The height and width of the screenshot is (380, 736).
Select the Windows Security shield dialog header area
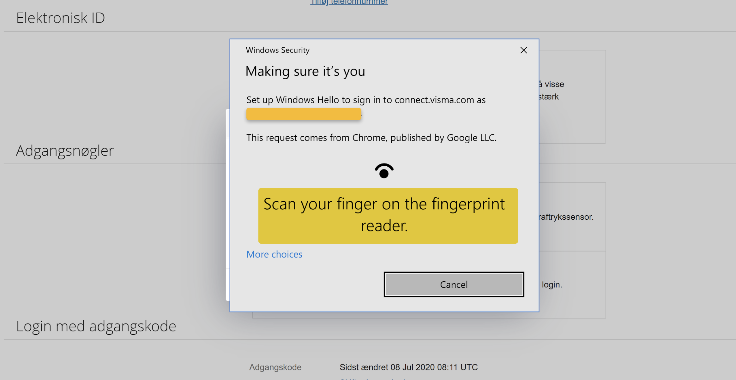[277, 50]
